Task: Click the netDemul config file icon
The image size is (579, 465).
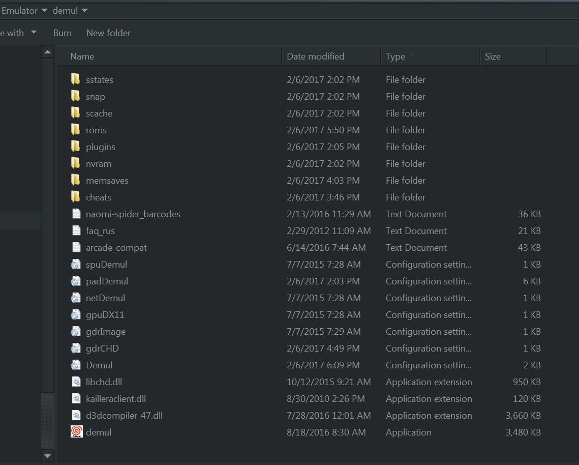Action: click(x=76, y=298)
